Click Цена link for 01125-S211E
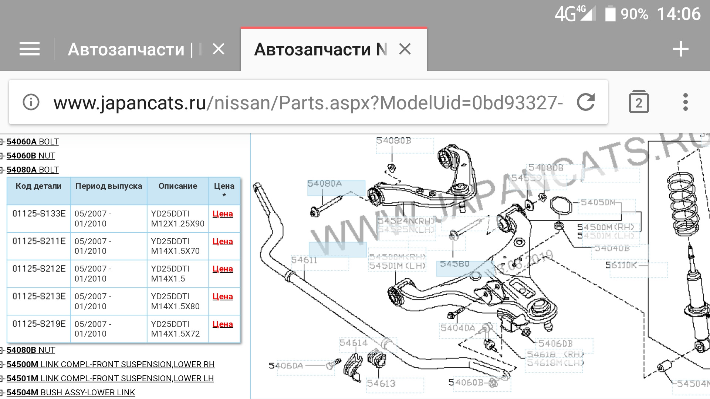Screen dimensions: 710x399 point(223,241)
